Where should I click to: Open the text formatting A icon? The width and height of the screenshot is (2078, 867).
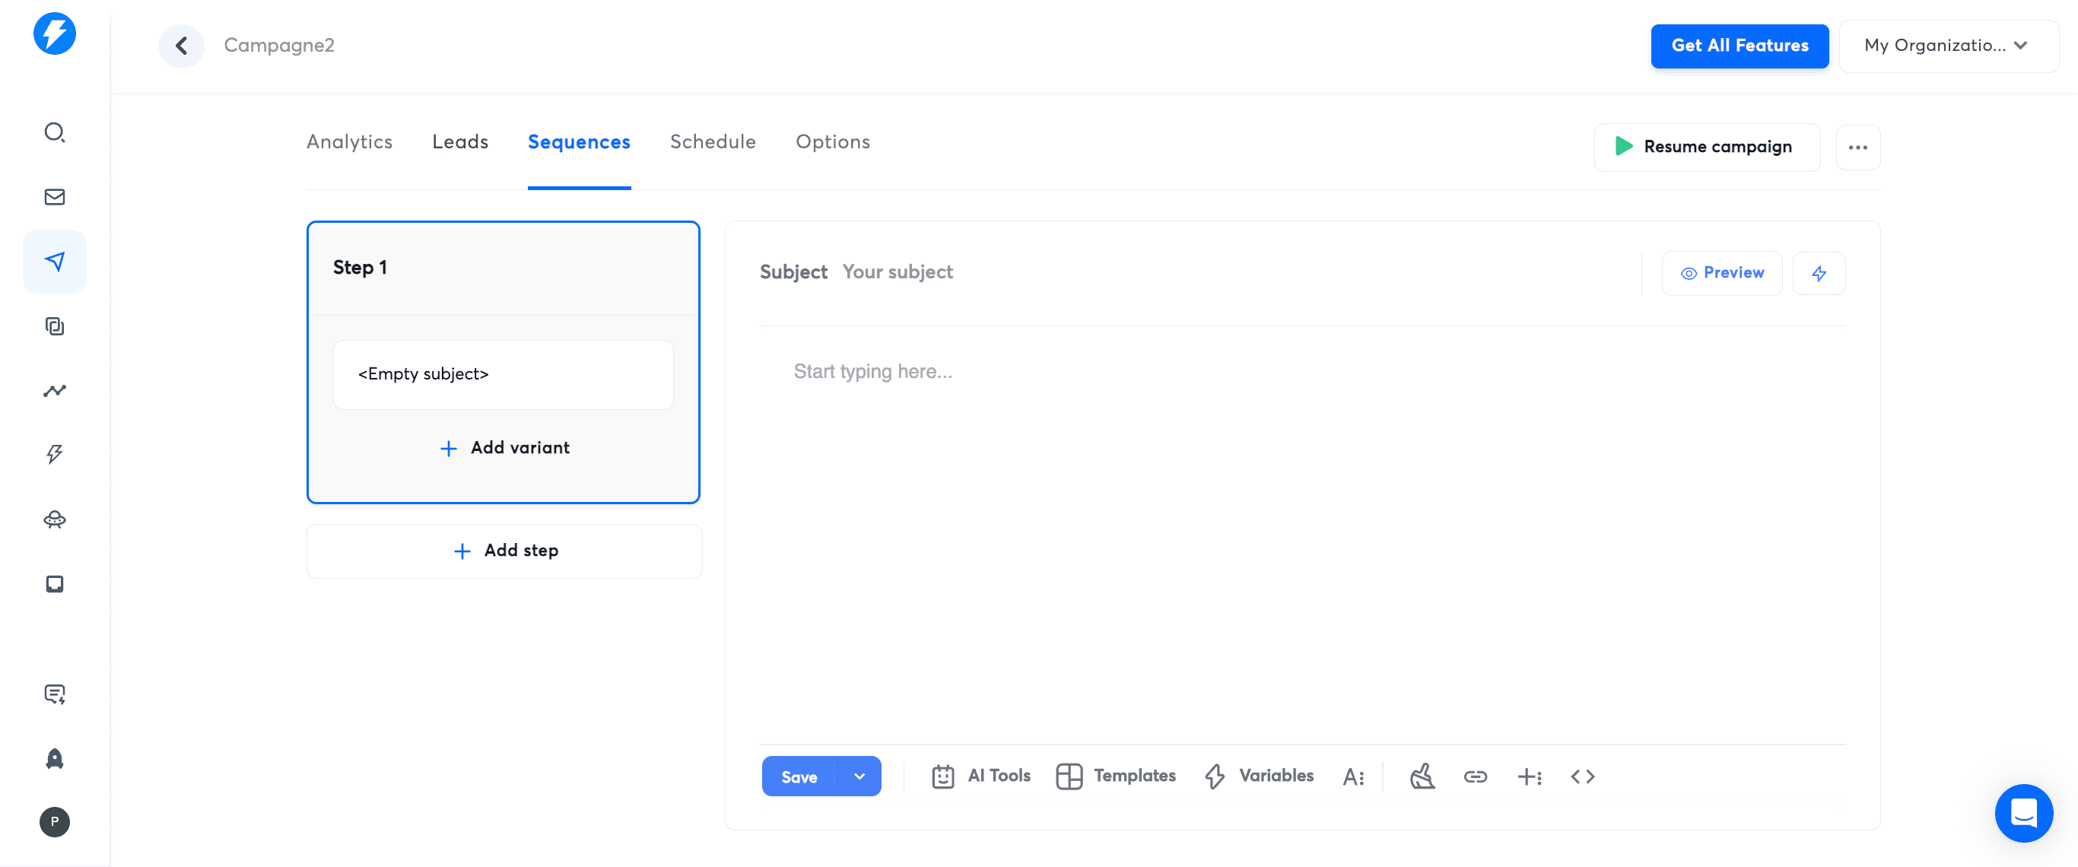pyautogui.click(x=1353, y=776)
